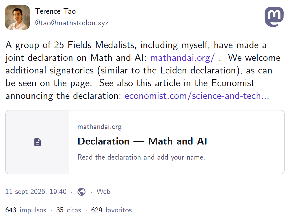Click the Mastodon elephant logo icon
The width and height of the screenshot is (290, 219).
click(x=274, y=17)
